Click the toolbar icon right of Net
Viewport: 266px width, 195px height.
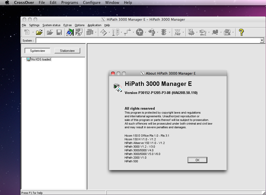point(191,32)
